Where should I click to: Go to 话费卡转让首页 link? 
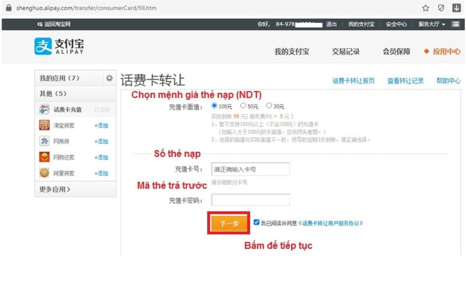[354, 81]
